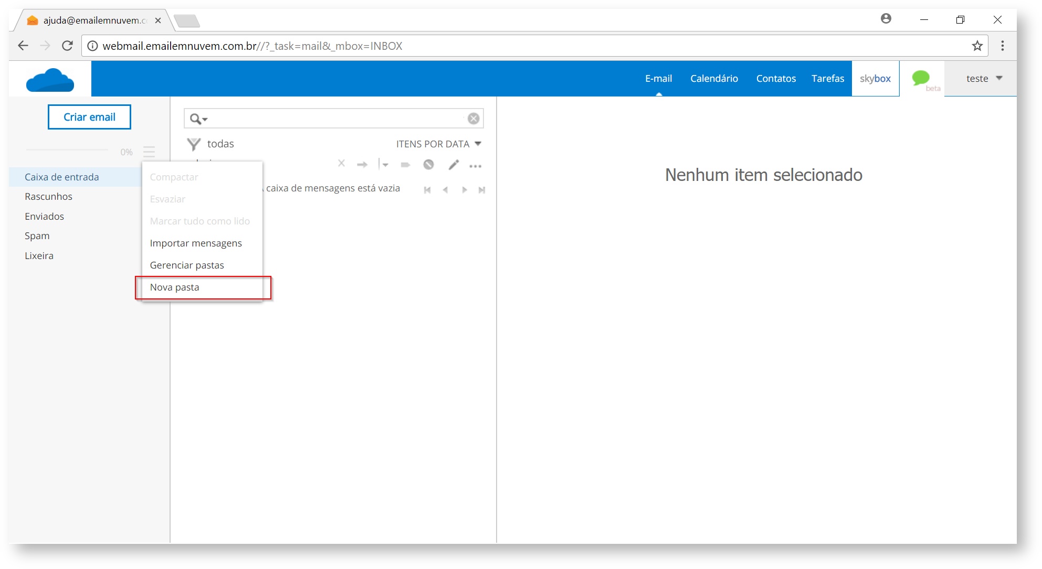Open the ITENS POR DATA sort dropdown
This screenshot has width=1042, height=569.
click(x=438, y=144)
